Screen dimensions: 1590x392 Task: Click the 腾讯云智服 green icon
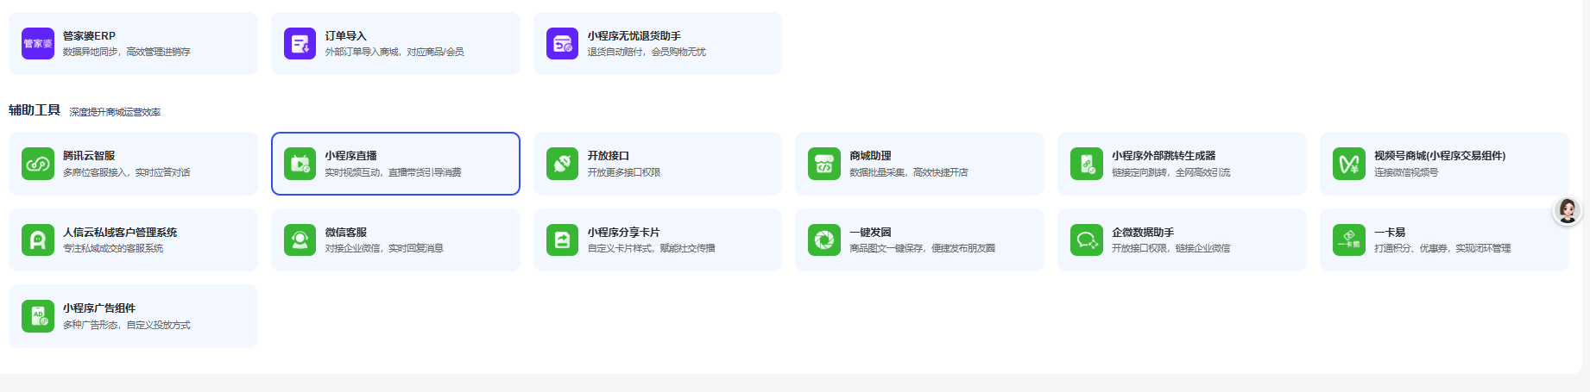point(38,164)
